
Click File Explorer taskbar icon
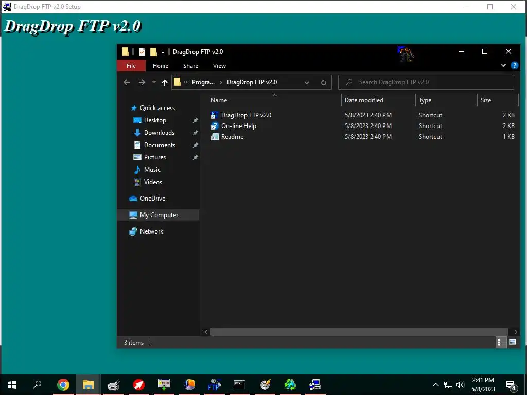point(88,385)
